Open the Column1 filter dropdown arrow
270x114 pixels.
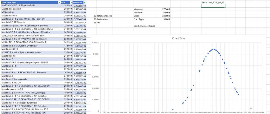coord(85,3)
